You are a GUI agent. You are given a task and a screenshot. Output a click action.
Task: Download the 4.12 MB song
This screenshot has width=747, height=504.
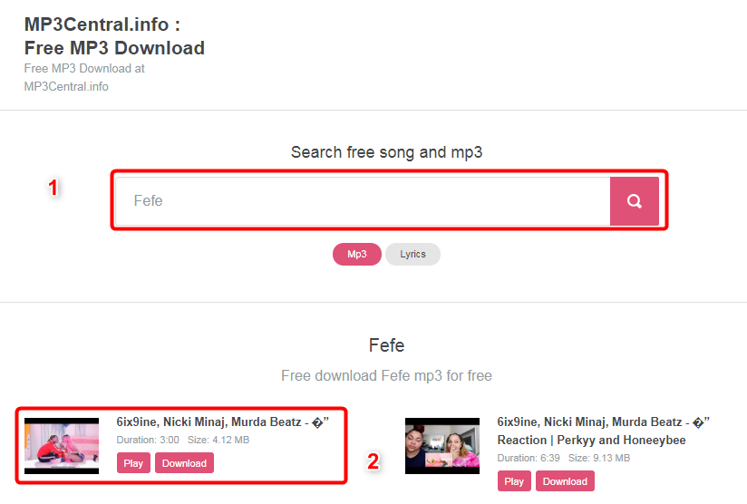coord(184,463)
